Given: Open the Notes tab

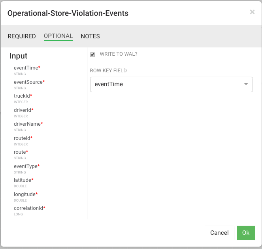Looking at the screenshot, I should (x=90, y=36).
